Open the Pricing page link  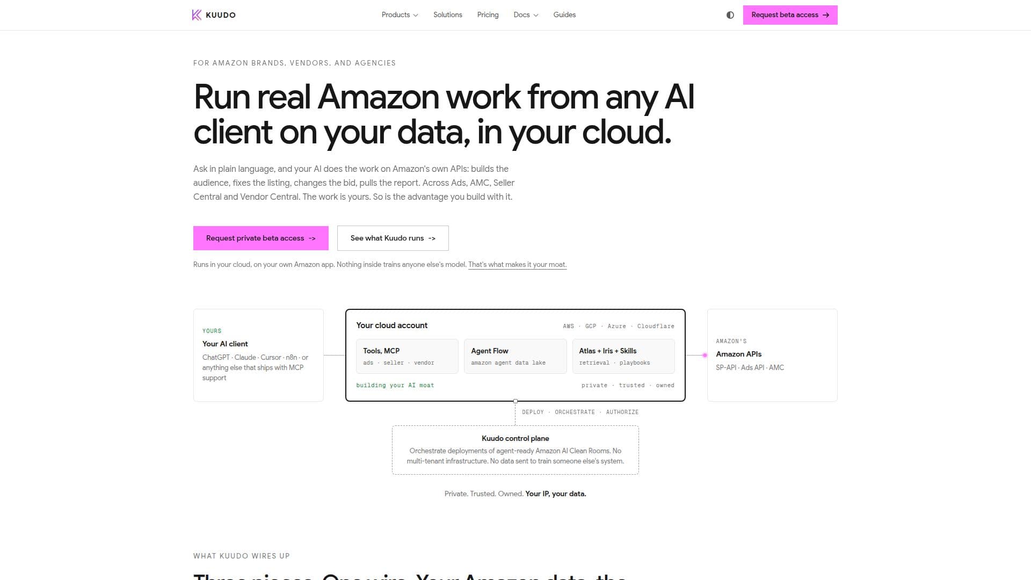tap(488, 15)
